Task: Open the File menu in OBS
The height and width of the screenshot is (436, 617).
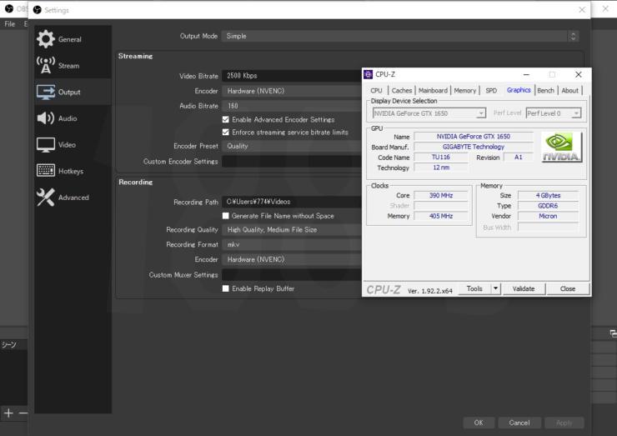Action: [x=9, y=24]
